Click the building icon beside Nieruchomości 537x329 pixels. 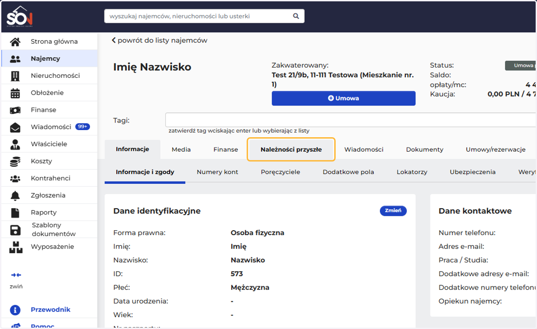tap(15, 76)
